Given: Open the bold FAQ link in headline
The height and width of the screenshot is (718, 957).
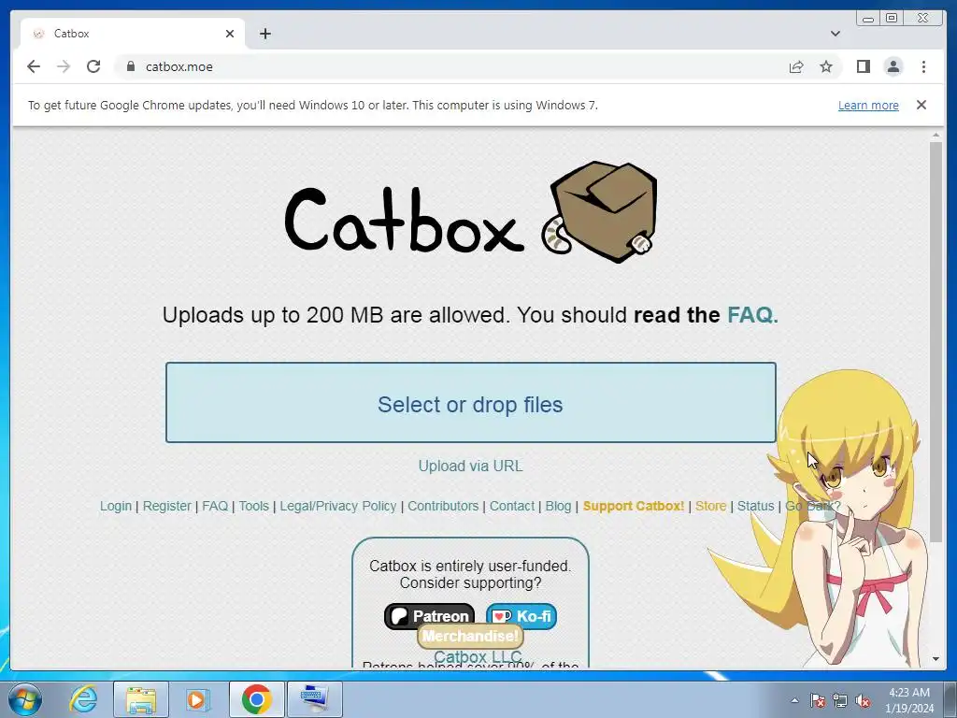Looking at the screenshot, I should (x=752, y=315).
